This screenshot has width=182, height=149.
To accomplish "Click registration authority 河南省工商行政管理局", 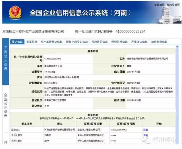I will [x=55, y=100].
